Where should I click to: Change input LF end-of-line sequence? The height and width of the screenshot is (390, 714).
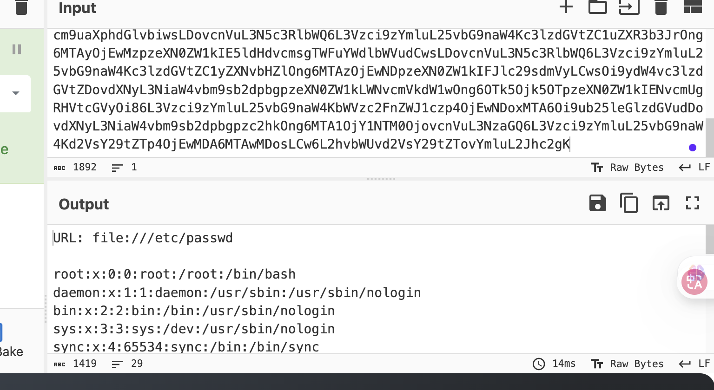(694, 168)
